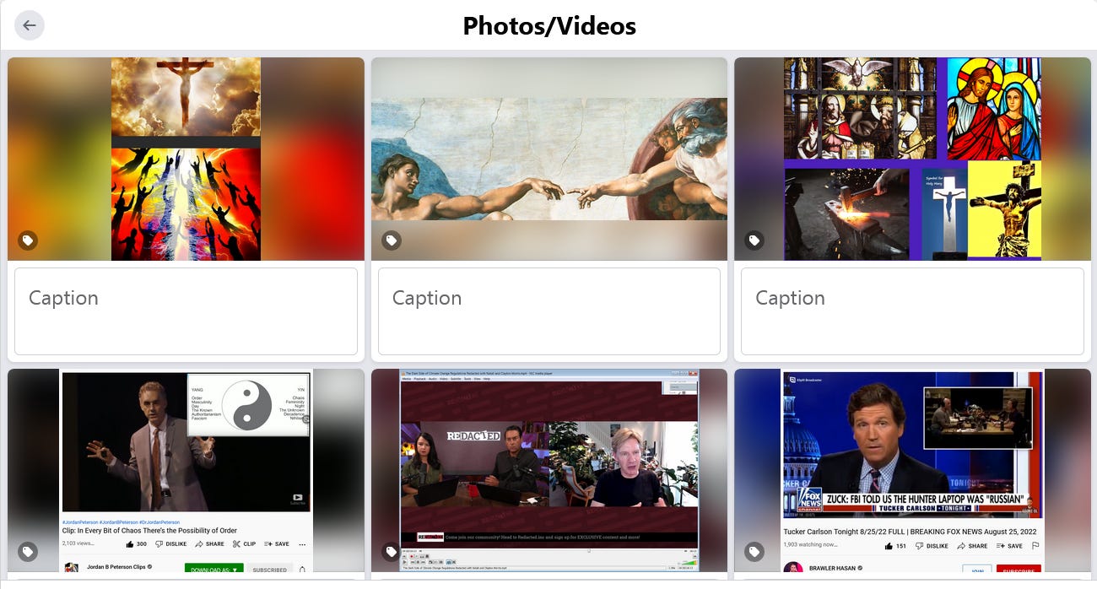Viewport: 1097px width, 589px height.
Task: Select the crucifixion and silhouettes photo thumbnail
Action: tap(186, 159)
